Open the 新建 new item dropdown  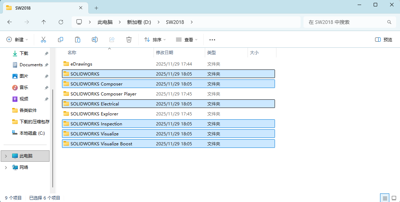coord(17,40)
